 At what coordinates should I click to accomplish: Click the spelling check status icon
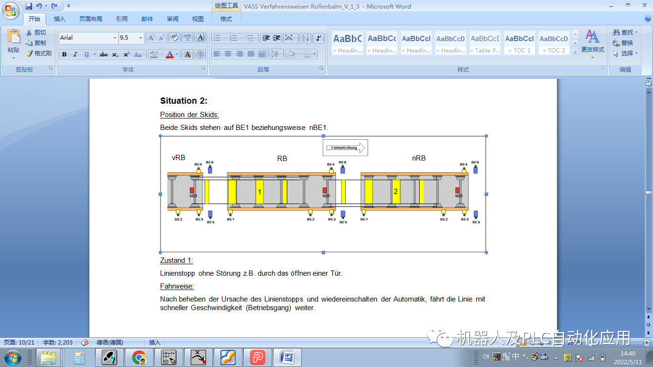pos(84,342)
